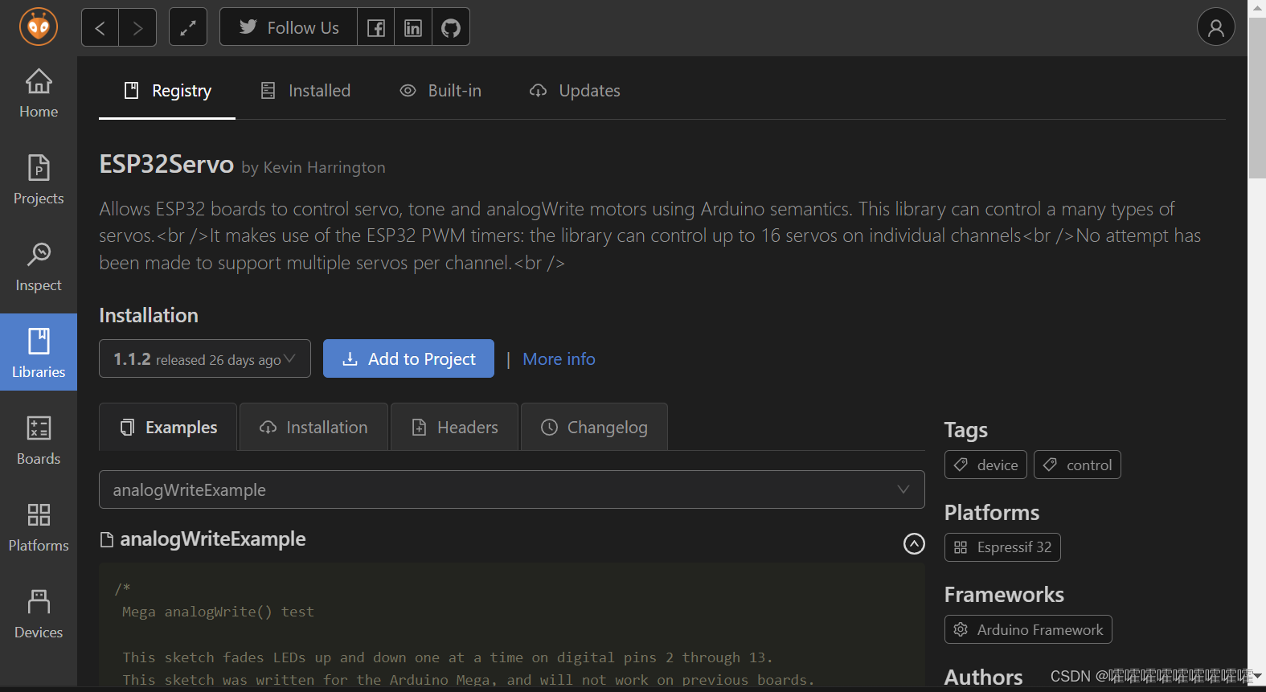Click the ESP32Servo library title

click(166, 164)
